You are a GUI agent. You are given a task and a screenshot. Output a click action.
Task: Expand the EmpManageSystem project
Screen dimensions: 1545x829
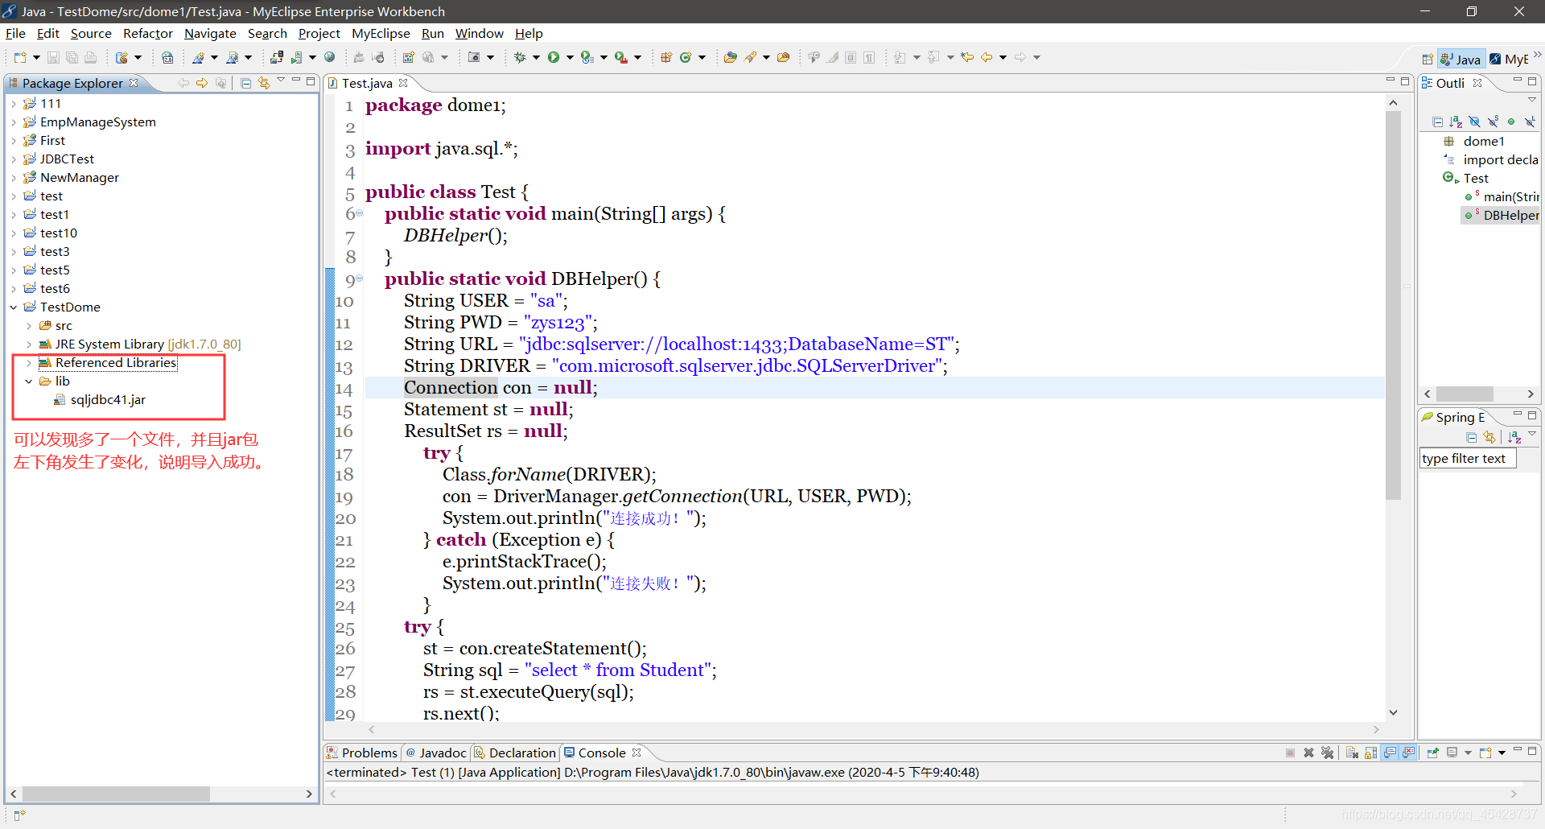point(13,122)
